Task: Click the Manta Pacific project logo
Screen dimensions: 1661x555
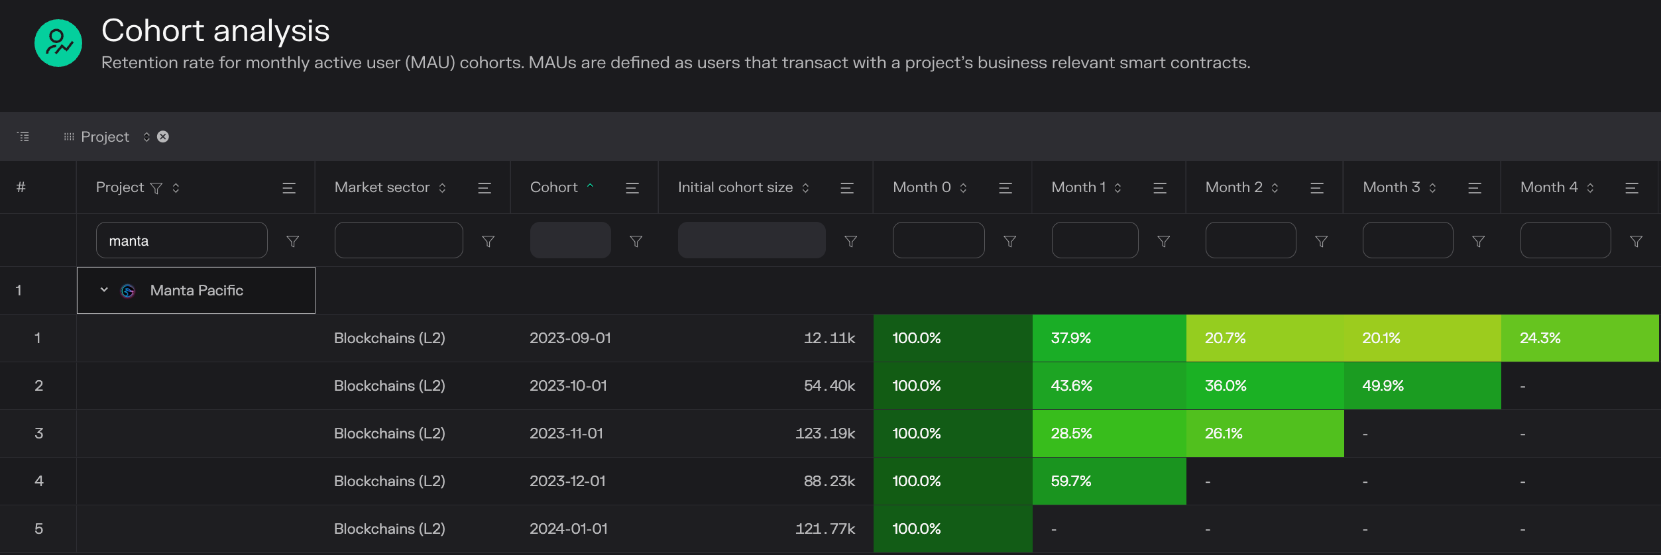Action: tap(128, 291)
